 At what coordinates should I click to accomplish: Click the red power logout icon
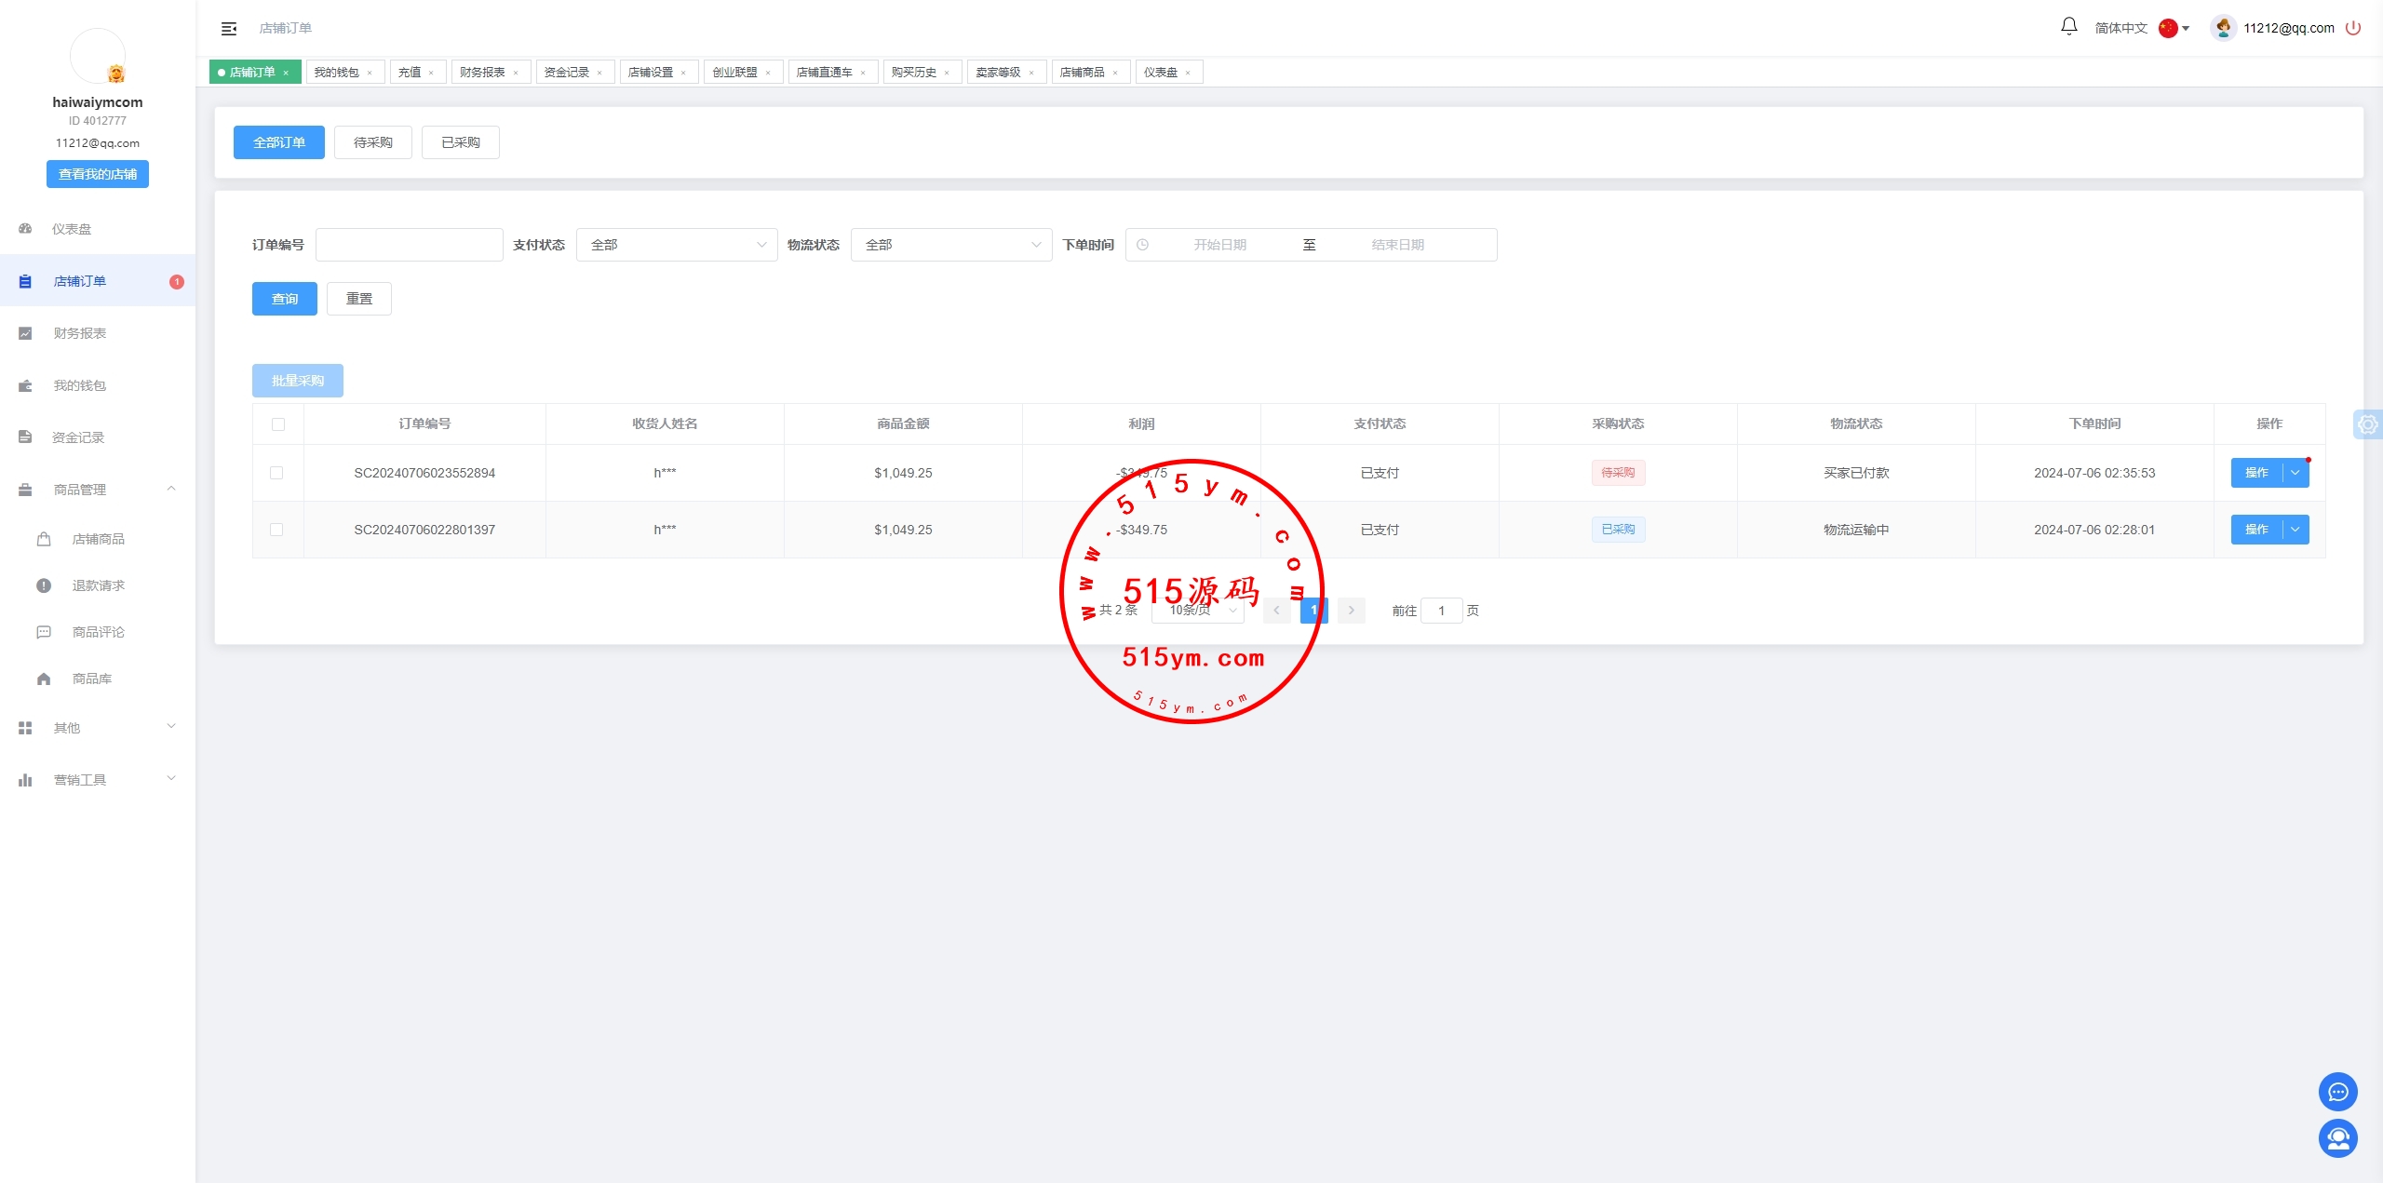click(2354, 28)
